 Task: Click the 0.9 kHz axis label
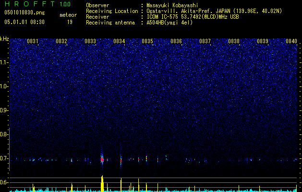[4, 110]
